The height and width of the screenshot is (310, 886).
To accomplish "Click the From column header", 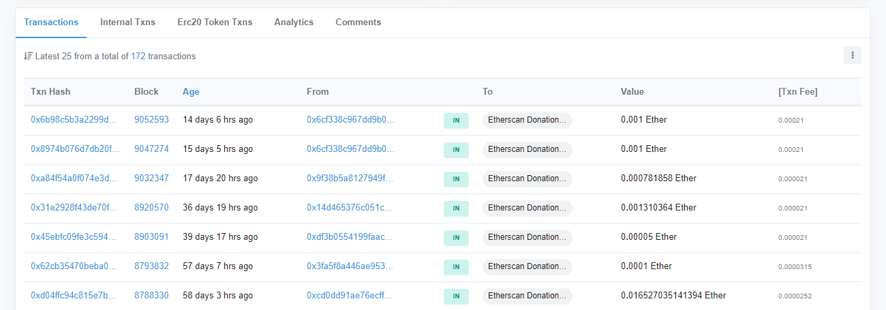I will point(318,92).
